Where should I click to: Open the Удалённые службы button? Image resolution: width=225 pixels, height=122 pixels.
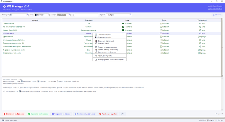[108, 114]
